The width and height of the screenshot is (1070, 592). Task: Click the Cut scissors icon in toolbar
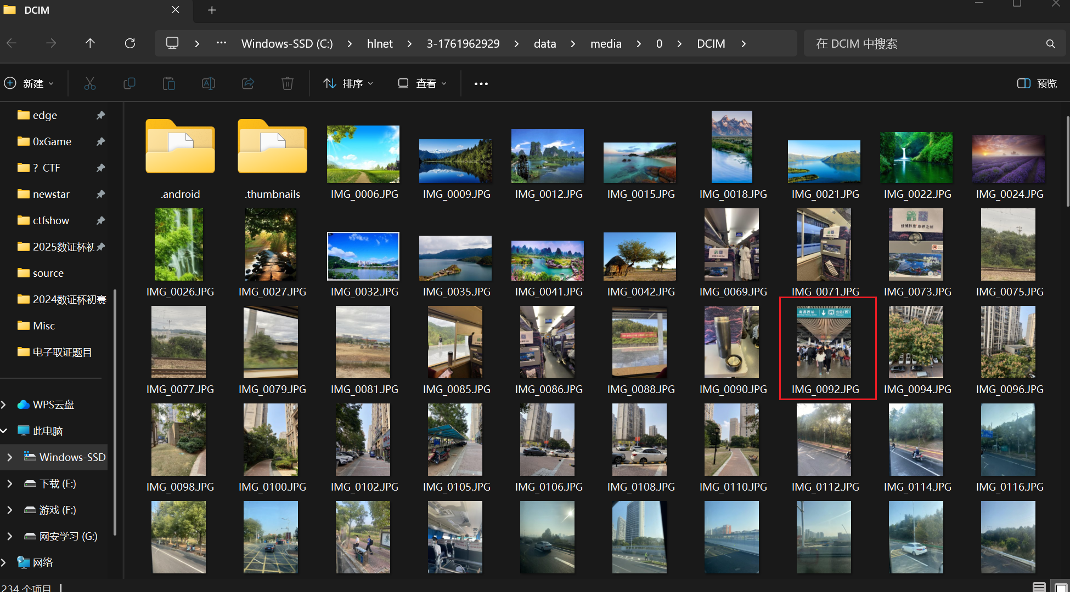coord(90,83)
